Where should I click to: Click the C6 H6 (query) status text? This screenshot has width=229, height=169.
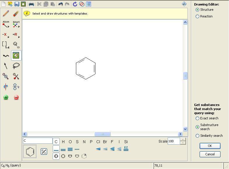coord(11,166)
